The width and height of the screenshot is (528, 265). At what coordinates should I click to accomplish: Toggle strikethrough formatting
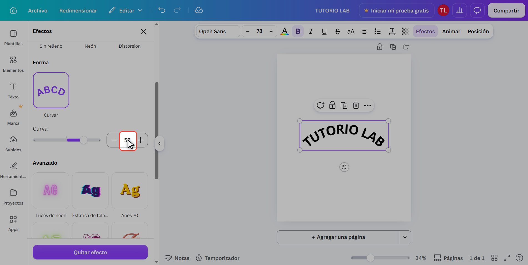pos(338,31)
